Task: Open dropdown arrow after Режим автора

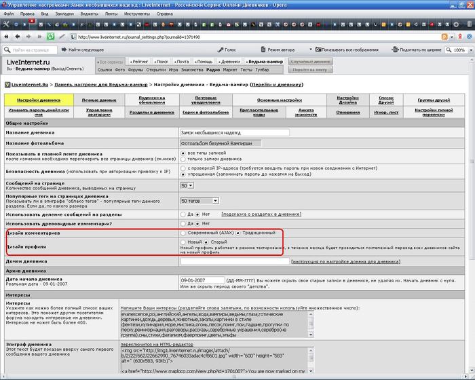Action: click(311, 50)
